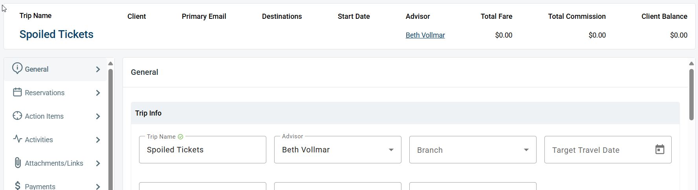Open the Branch dropdown
Screen dimensions: 698x190
473,150
